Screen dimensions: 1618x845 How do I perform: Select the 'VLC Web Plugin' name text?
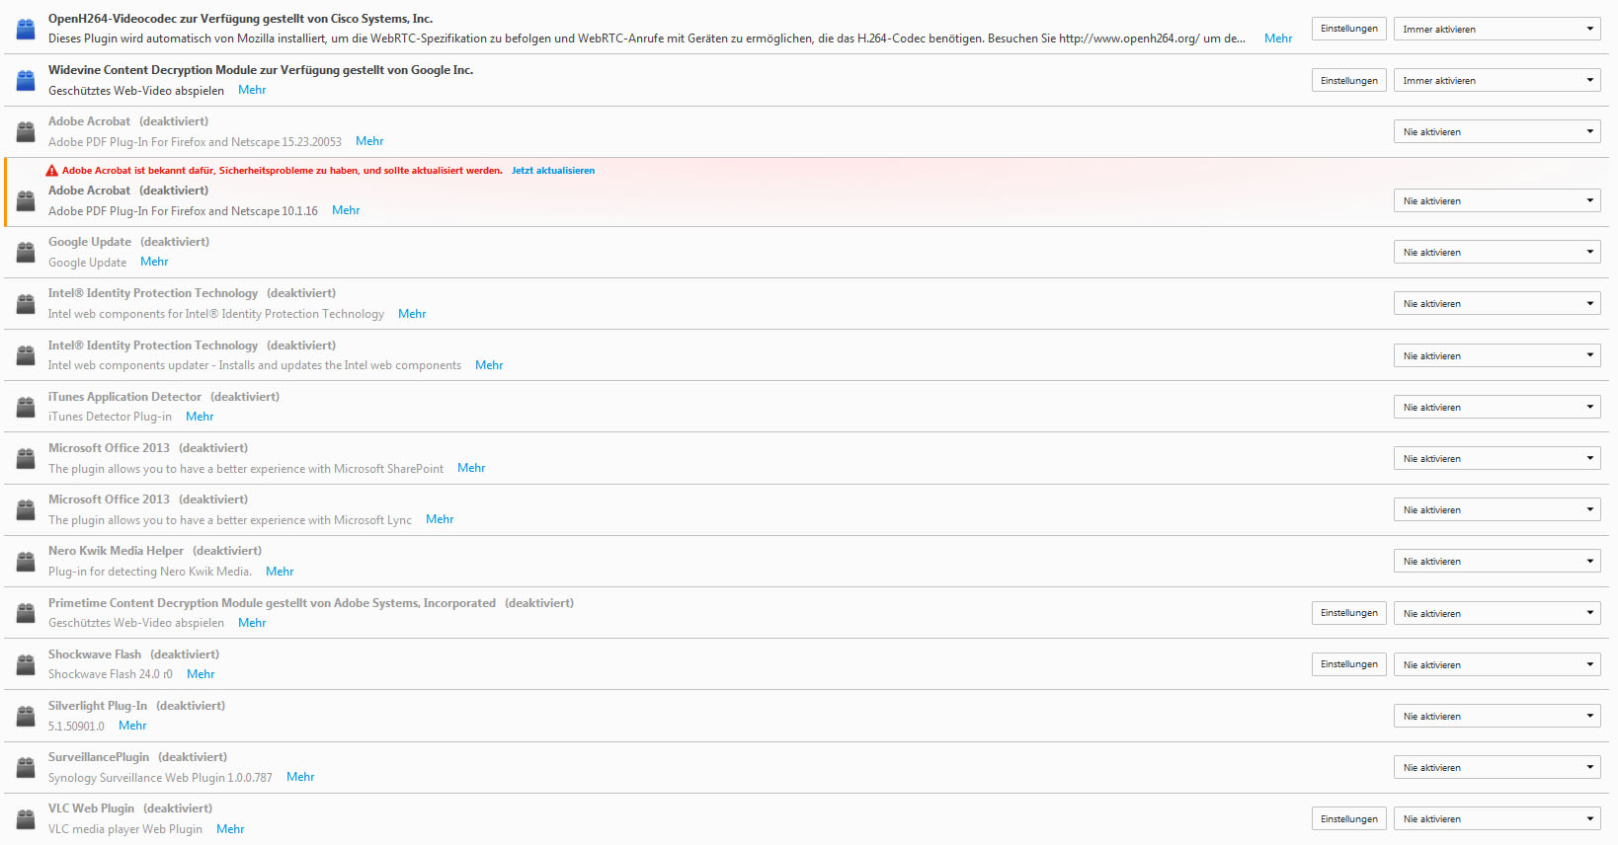point(91,808)
